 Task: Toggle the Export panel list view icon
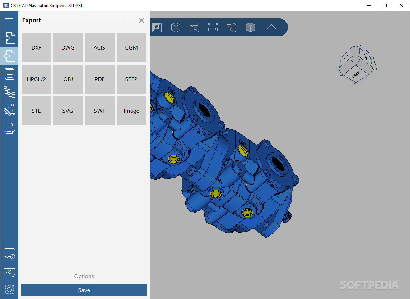123,20
